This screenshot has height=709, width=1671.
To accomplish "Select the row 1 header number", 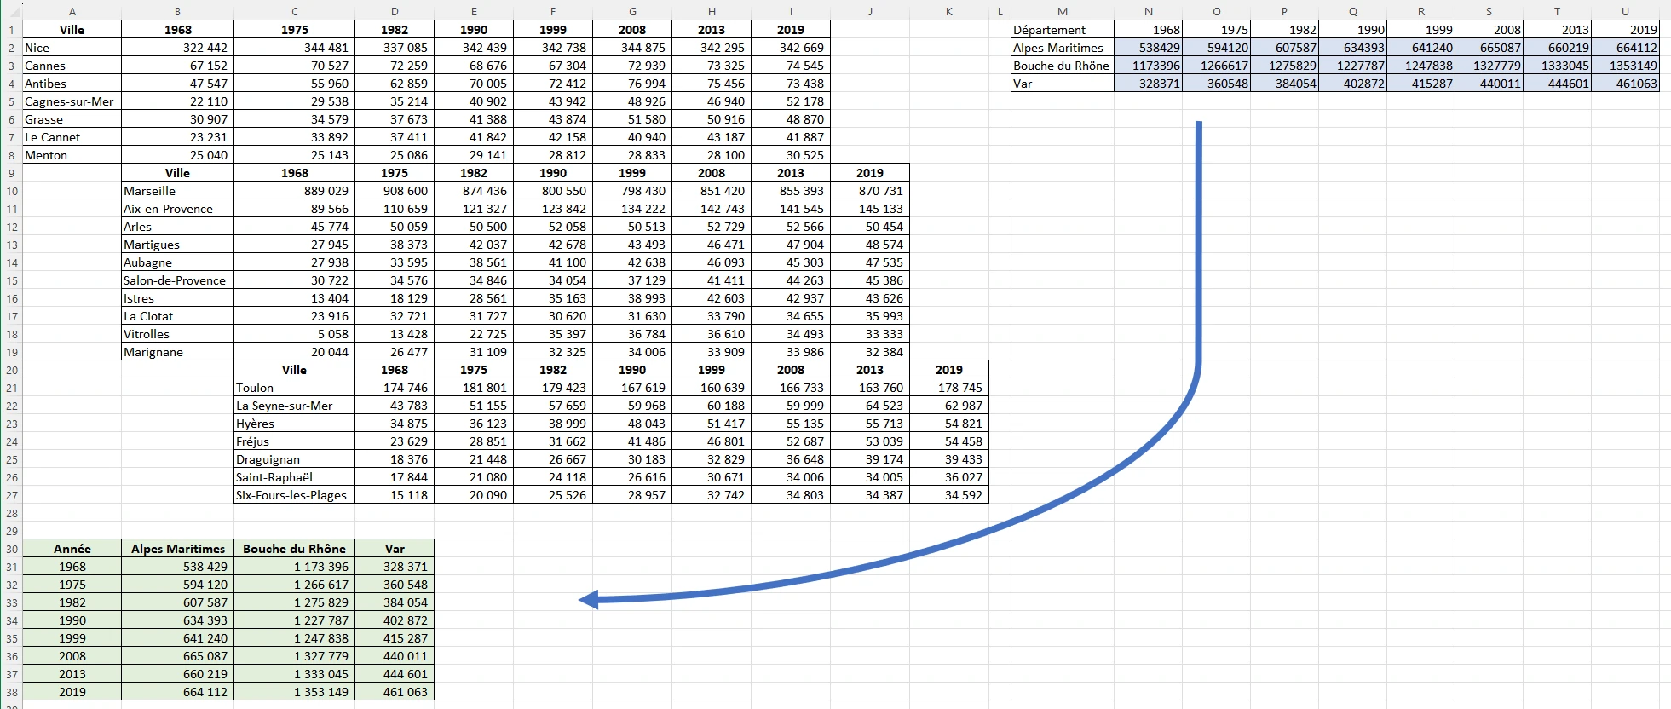I will click(11, 30).
